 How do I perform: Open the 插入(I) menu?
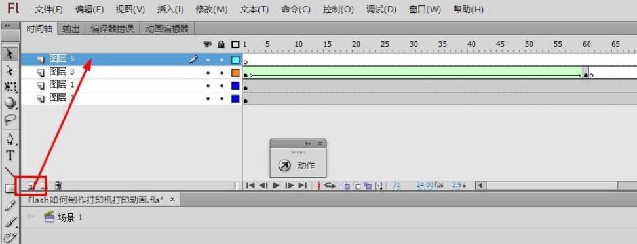(170, 9)
